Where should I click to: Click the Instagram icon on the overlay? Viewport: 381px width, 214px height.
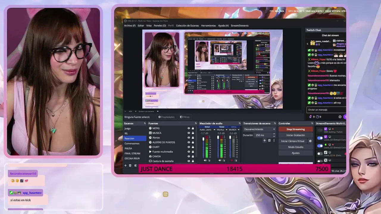tap(165, 194)
